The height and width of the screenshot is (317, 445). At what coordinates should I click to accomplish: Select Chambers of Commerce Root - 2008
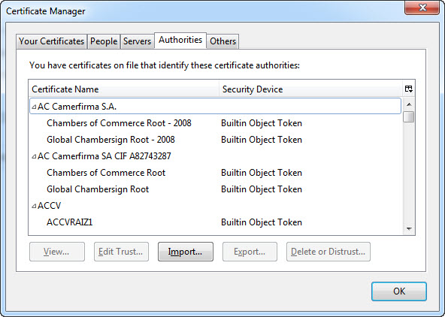(119, 123)
